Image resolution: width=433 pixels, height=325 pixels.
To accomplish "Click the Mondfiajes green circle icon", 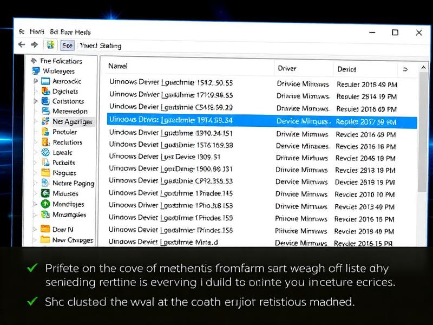I will pyautogui.click(x=45, y=204).
